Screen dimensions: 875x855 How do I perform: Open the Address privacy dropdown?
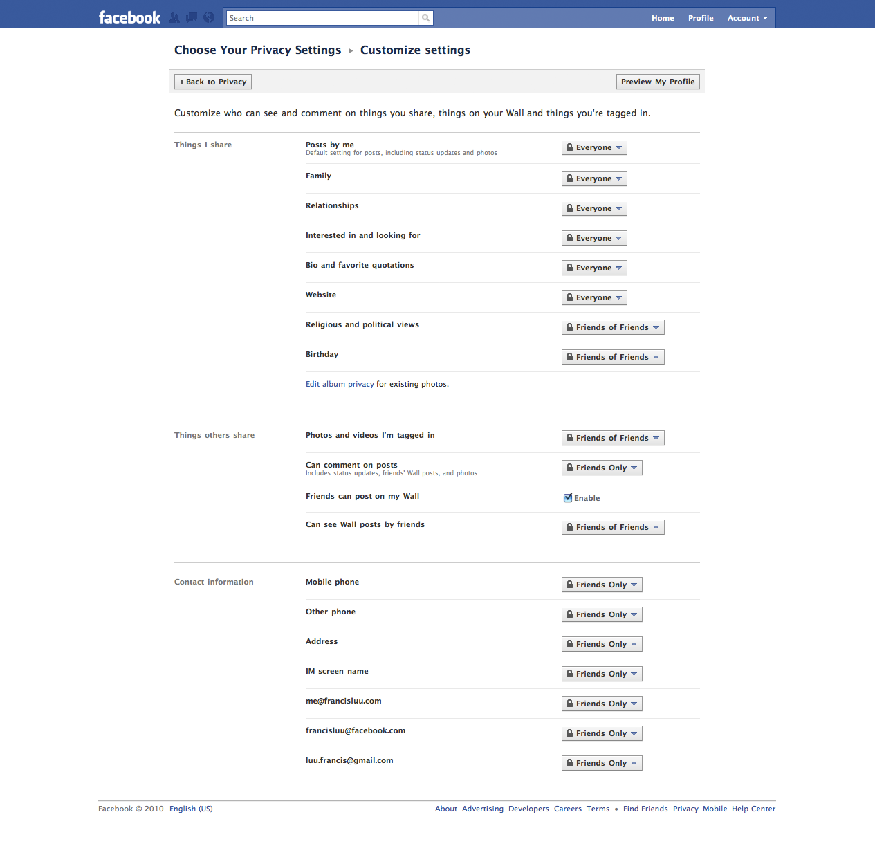point(602,644)
